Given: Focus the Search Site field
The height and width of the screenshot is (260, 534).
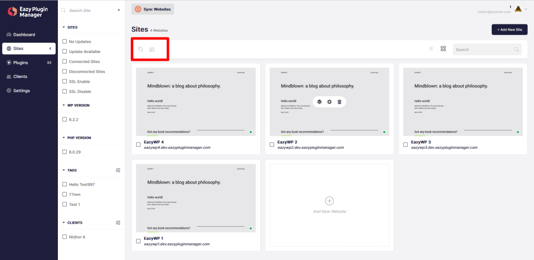Looking at the screenshot, I should pos(91,10).
